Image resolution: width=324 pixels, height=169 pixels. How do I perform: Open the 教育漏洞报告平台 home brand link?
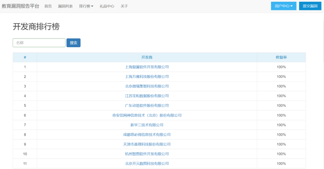pyautogui.click(x=21, y=6)
